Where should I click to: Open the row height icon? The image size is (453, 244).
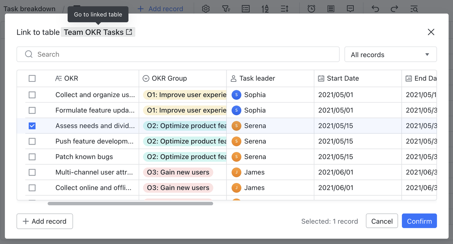click(285, 9)
